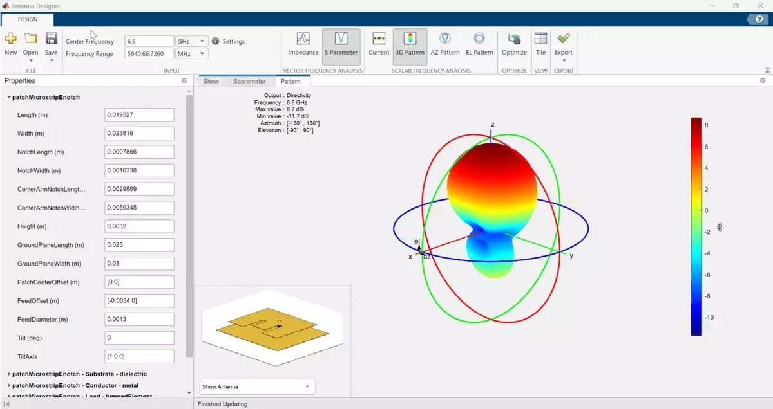Expand the Substrate - dielectric section

click(x=9, y=374)
